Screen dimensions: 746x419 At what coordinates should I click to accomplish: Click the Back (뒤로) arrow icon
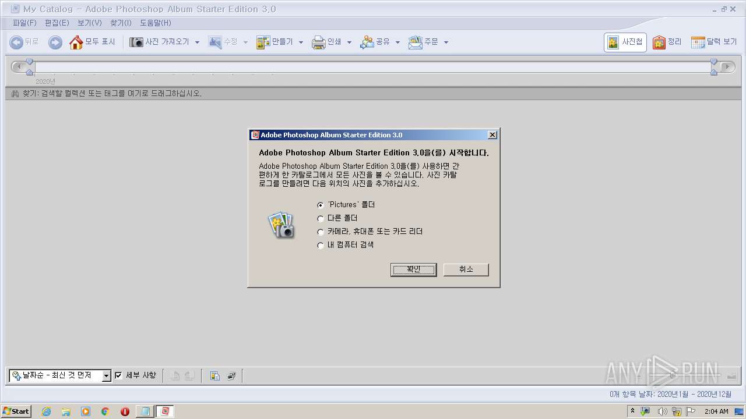16,42
